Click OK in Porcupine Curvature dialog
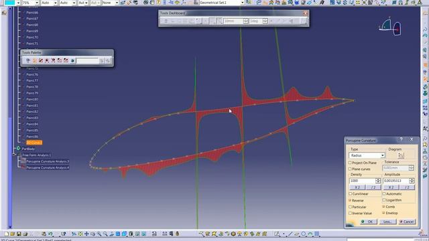The image size is (429, 241). point(369,222)
